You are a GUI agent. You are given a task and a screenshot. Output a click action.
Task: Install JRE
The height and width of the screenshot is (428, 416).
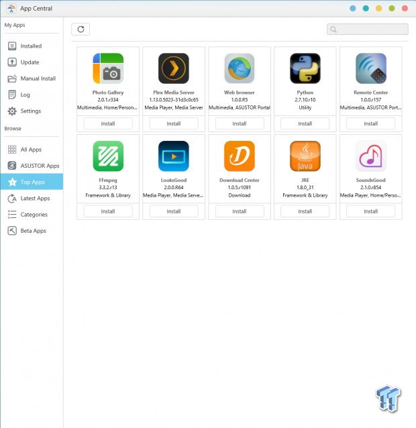pos(305,211)
